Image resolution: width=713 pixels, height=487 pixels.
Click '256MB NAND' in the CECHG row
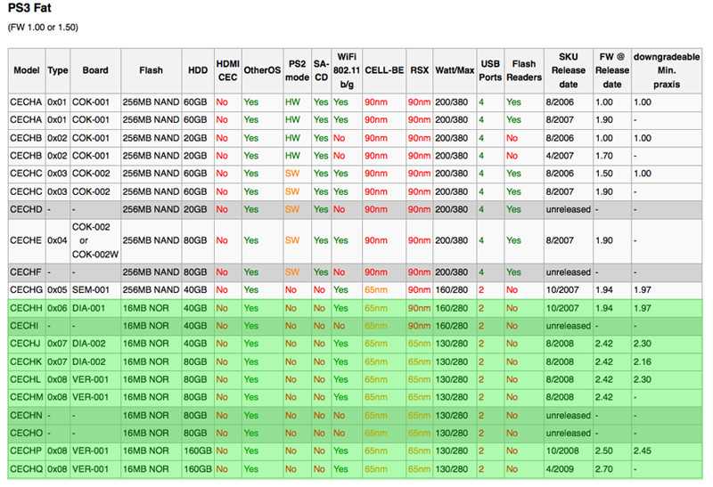coord(151,290)
